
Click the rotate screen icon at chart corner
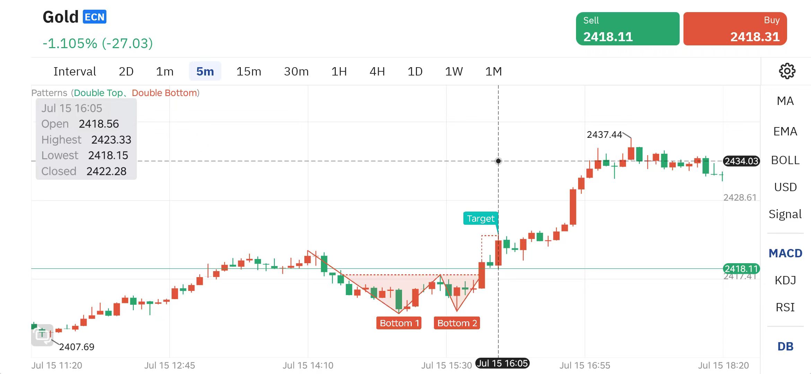tap(42, 335)
